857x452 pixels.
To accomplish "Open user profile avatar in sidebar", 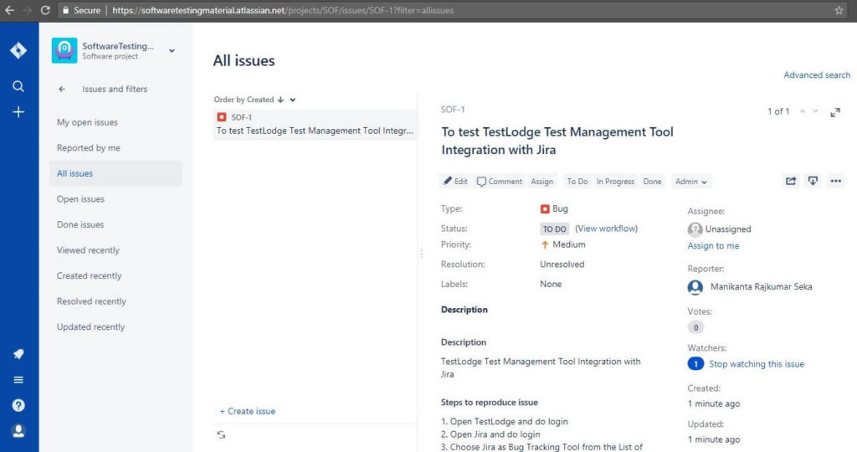I will [x=18, y=431].
